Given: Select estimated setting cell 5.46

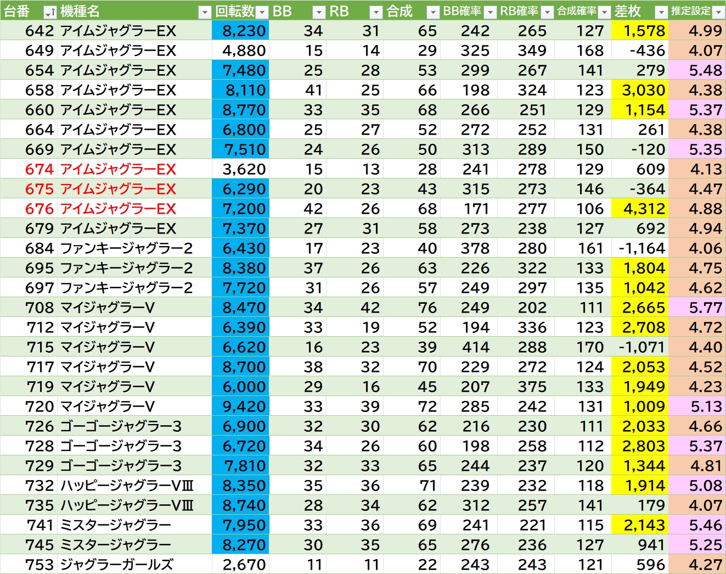Looking at the screenshot, I should (x=697, y=525).
